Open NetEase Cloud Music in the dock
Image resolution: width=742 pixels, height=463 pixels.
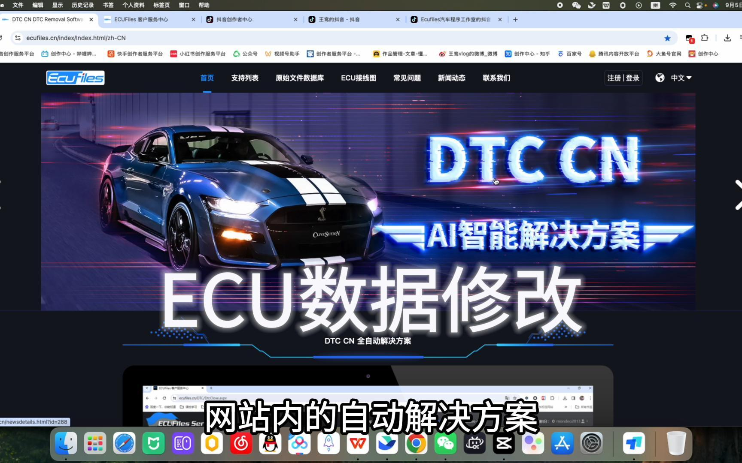[241, 443]
